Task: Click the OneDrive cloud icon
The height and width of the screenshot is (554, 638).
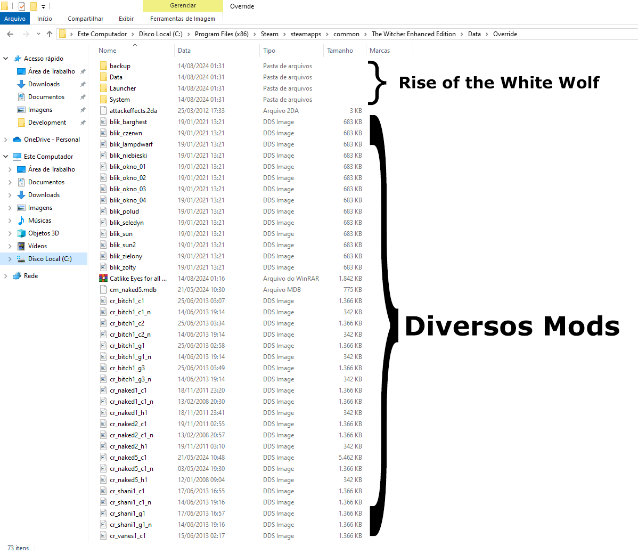Action: pos(17,140)
